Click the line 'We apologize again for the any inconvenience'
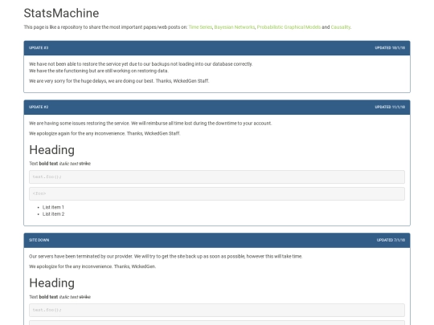This screenshot has width=434, height=325. coord(104,133)
